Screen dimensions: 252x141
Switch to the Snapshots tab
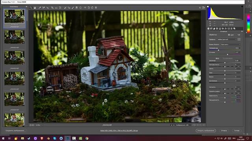tap(234, 29)
